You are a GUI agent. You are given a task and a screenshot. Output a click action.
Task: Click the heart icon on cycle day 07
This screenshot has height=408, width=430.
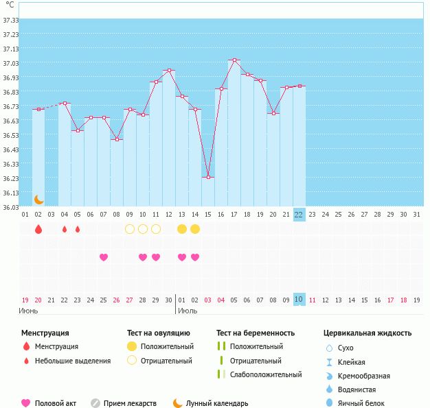pyautogui.click(x=104, y=257)
